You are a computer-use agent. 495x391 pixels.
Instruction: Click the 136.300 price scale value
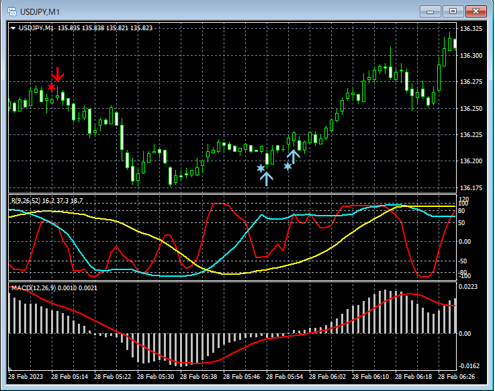(x=471, y=56)
